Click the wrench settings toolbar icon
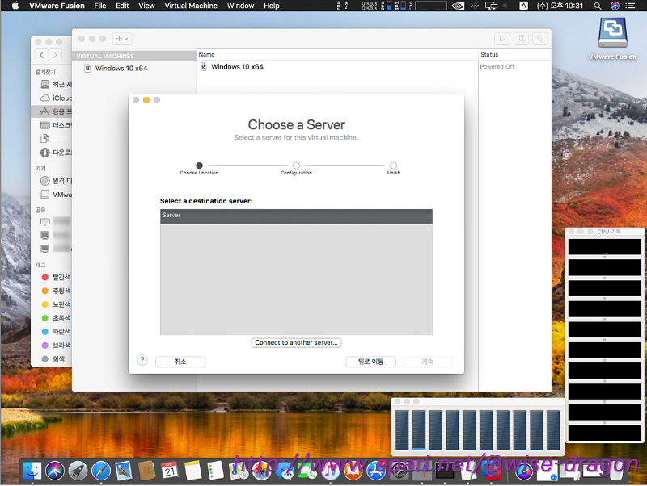This screenshot has height=486, width=647. (x=539, y=39)
